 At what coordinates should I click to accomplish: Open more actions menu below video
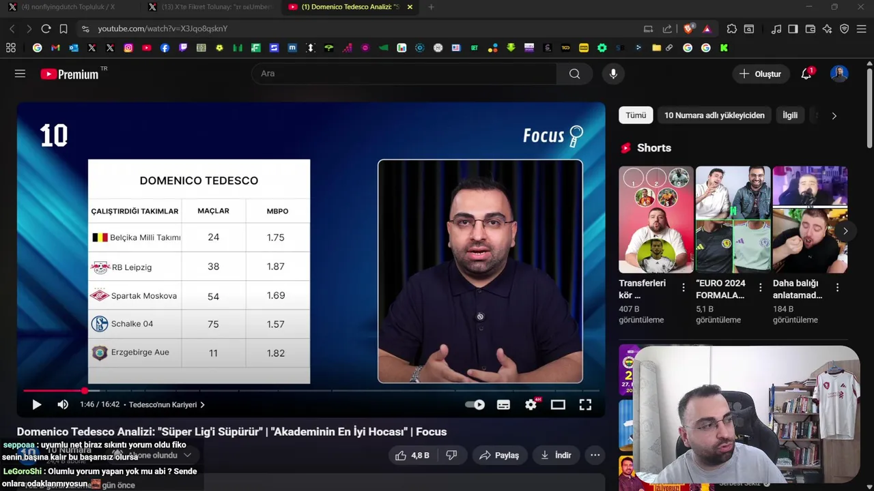point(595,455)
